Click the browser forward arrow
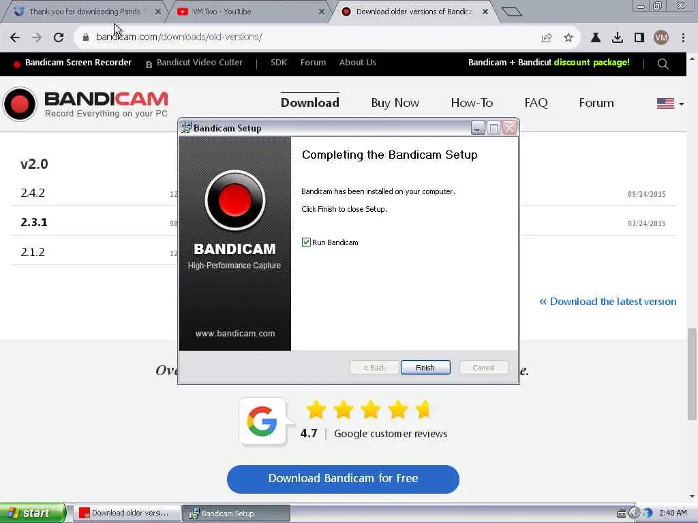The width and height of the screenshot is (698, 523). (37, 37)
